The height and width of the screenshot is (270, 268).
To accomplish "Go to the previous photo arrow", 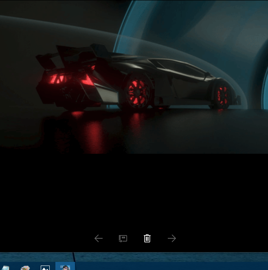I will (99, 238).
